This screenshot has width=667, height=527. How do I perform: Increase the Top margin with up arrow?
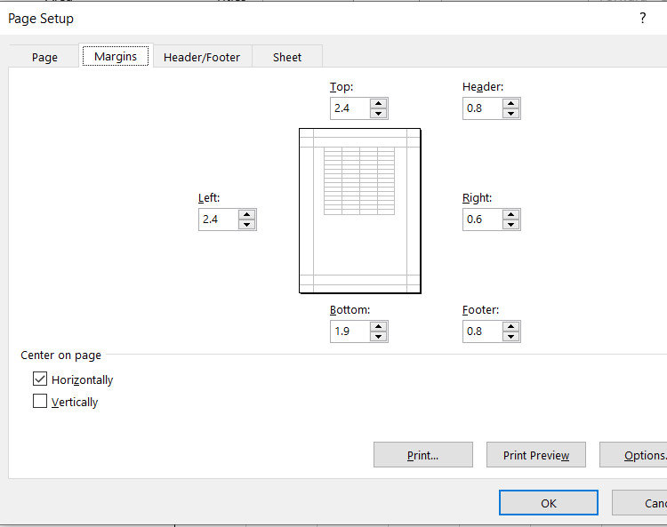click(x=378, y=103)
